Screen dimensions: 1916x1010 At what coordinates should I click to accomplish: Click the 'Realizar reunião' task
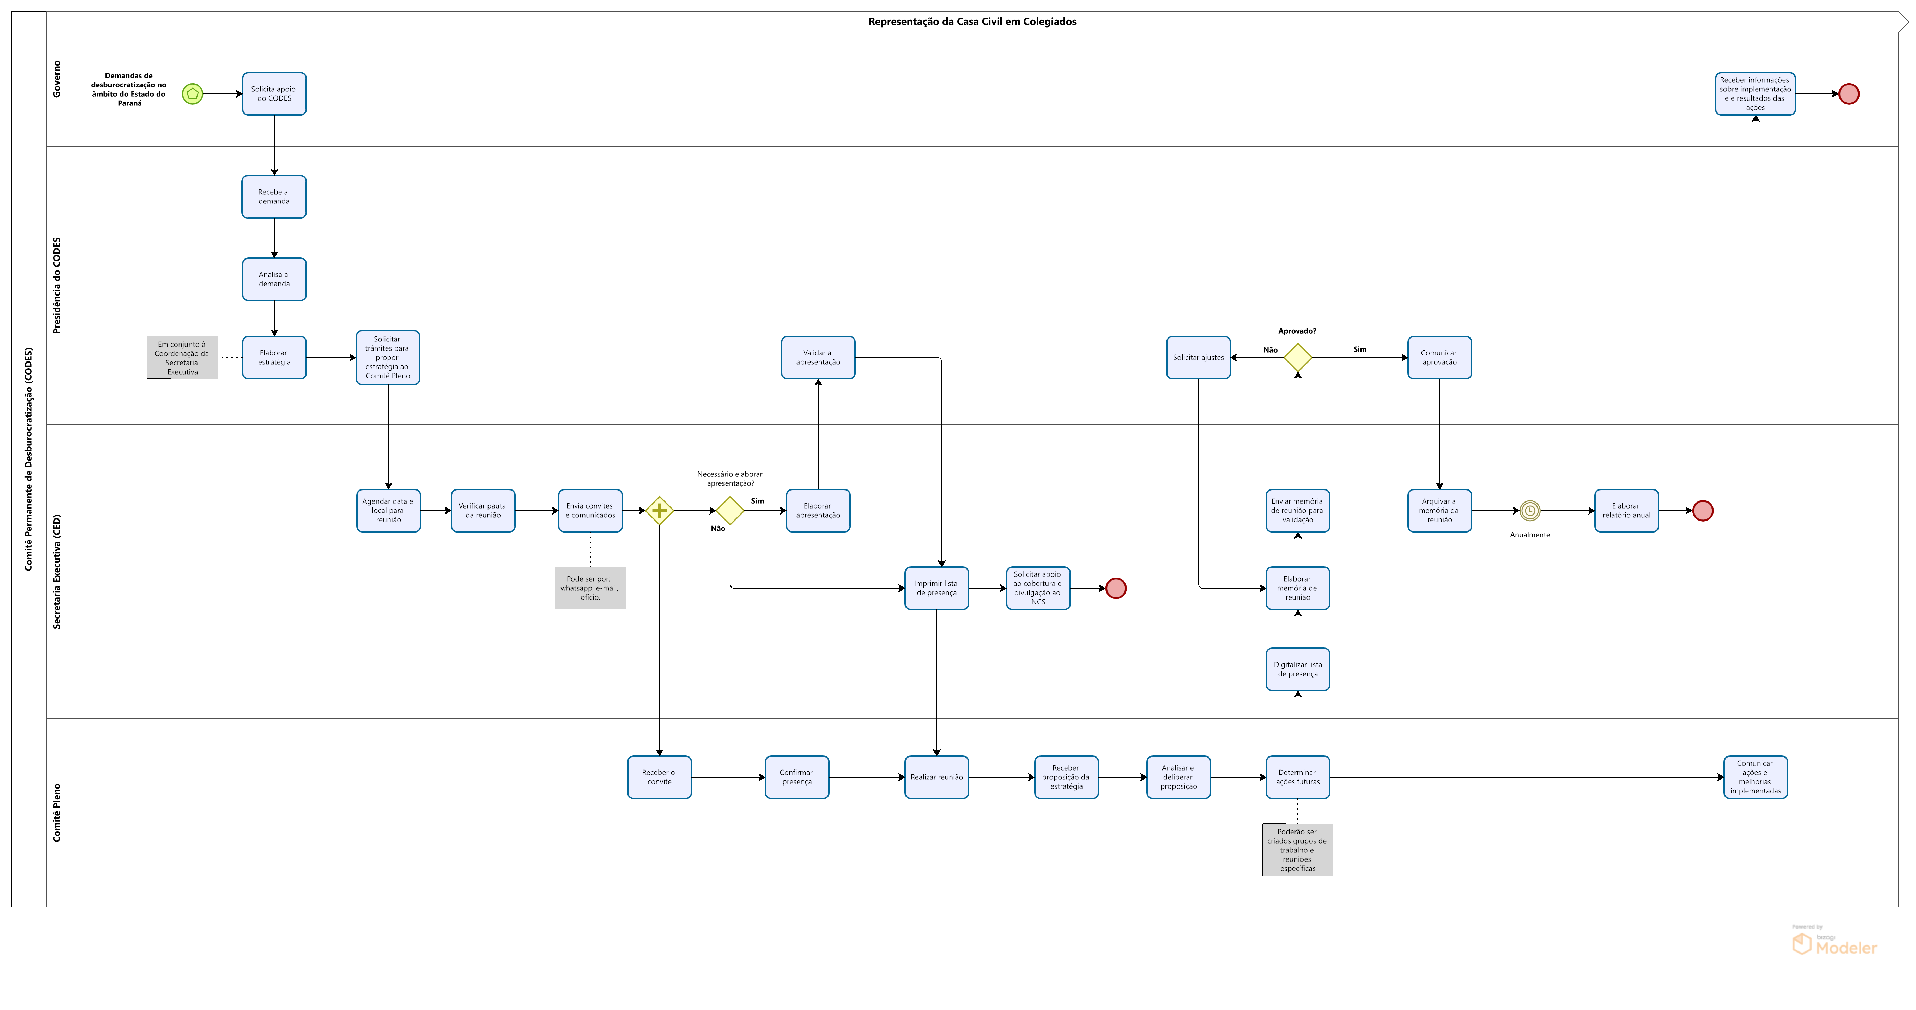pos(936,777)
